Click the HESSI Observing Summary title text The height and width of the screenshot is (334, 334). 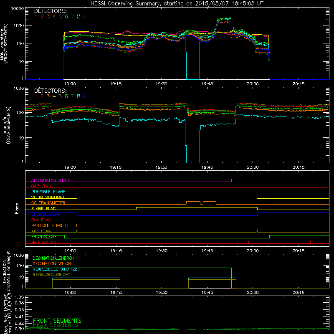[x=177, y=3]
